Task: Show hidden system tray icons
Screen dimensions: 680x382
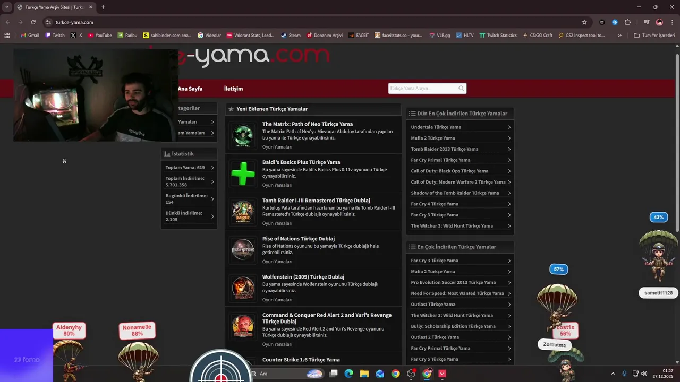Action: (613, 374)
